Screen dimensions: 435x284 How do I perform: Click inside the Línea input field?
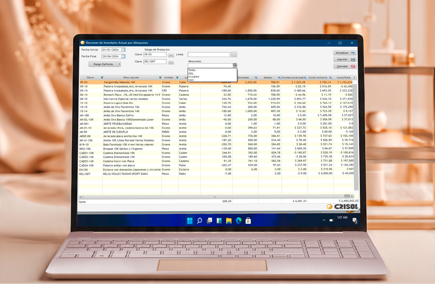209,54
